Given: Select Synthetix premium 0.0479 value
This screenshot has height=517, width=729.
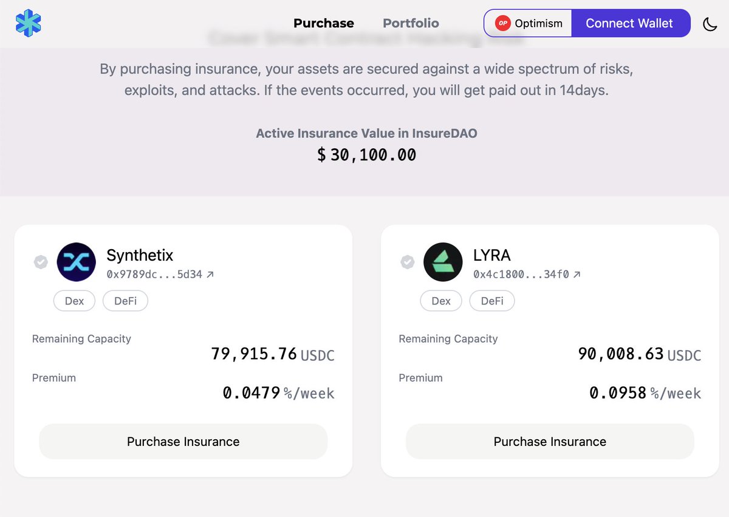Looking at the screenshot, I should (252, 393).
